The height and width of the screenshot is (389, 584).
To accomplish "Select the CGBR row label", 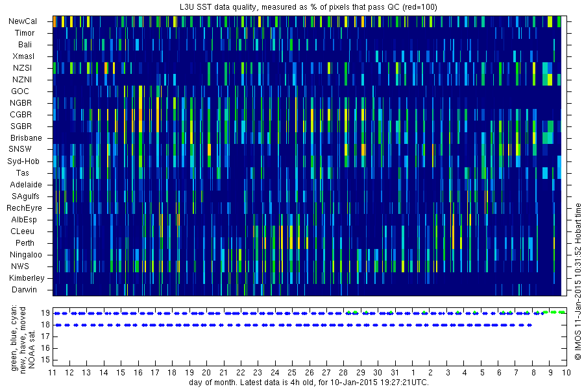I will click(21, 114).
